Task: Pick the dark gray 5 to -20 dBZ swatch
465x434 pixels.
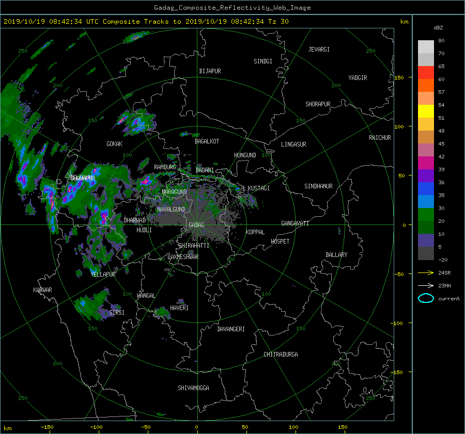Action: tap(426, 253)
